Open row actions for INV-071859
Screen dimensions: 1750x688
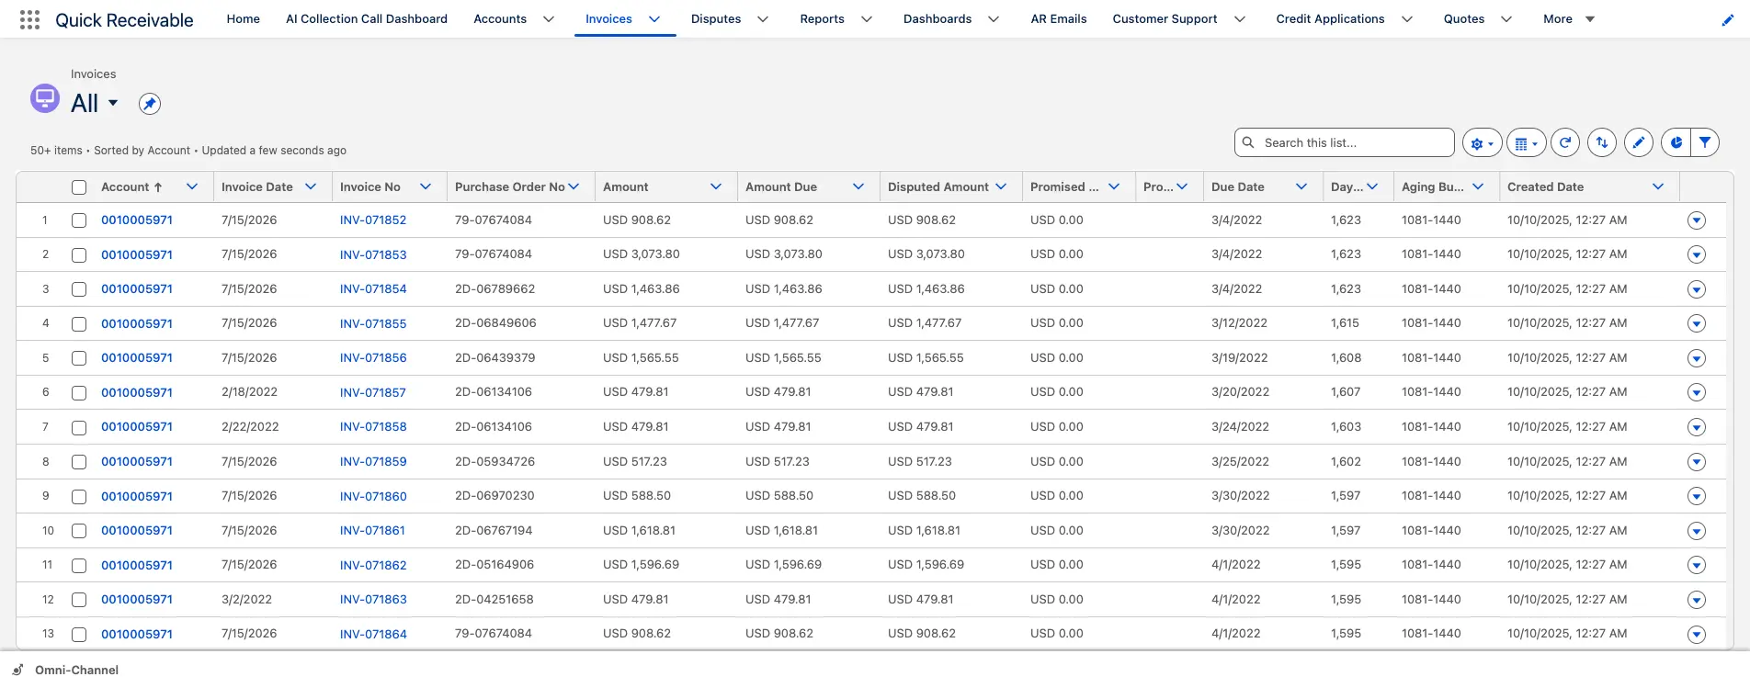(1697, 462)
